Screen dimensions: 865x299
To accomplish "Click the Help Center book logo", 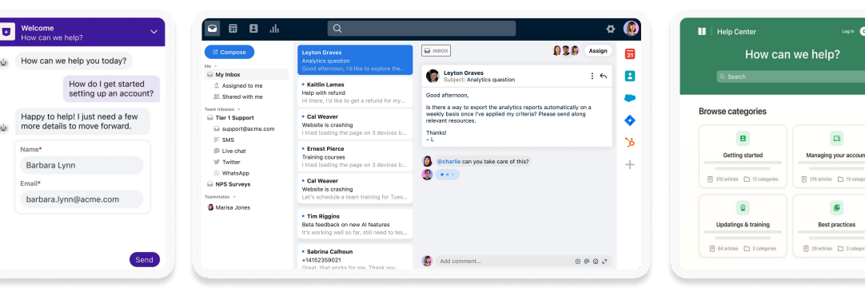I will 702,31.
